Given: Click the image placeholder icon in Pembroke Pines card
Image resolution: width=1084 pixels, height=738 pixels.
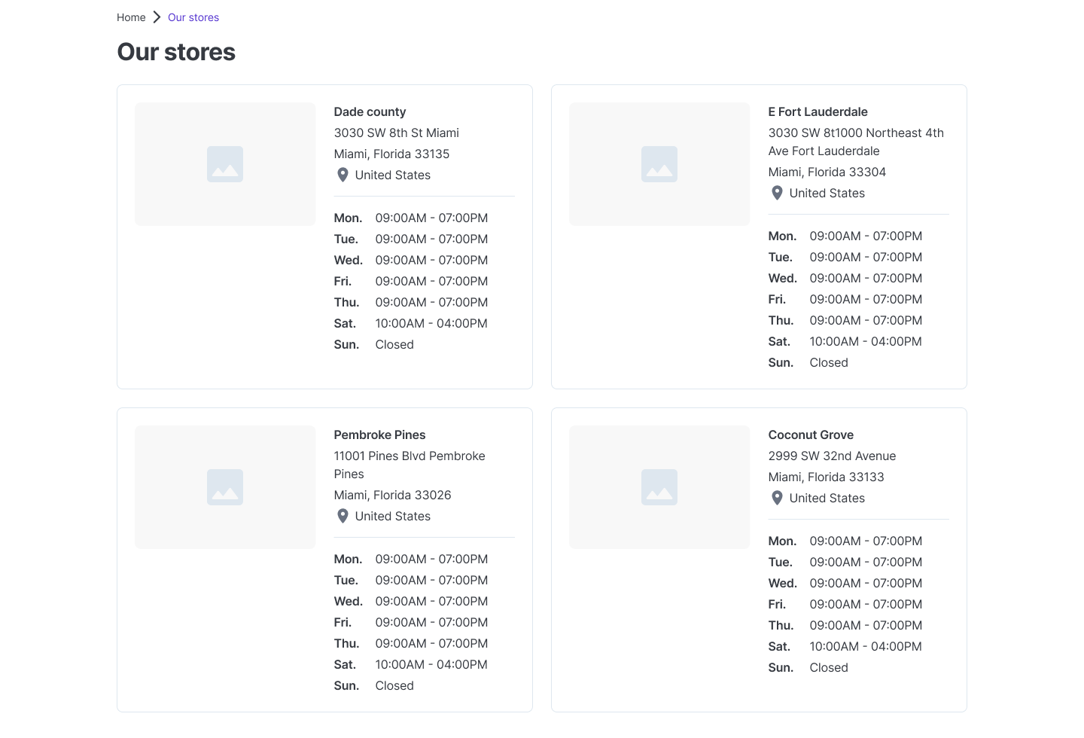Looking at the screenshot, I should [x=225, y=487].
